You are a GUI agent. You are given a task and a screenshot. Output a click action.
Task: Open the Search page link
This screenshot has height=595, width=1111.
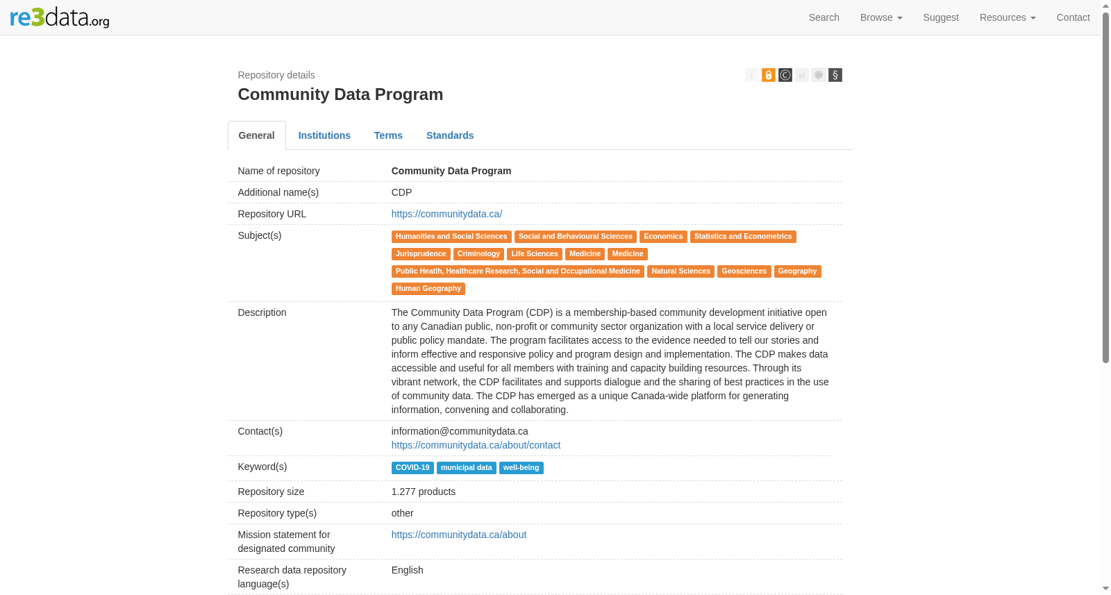point(824,17)
